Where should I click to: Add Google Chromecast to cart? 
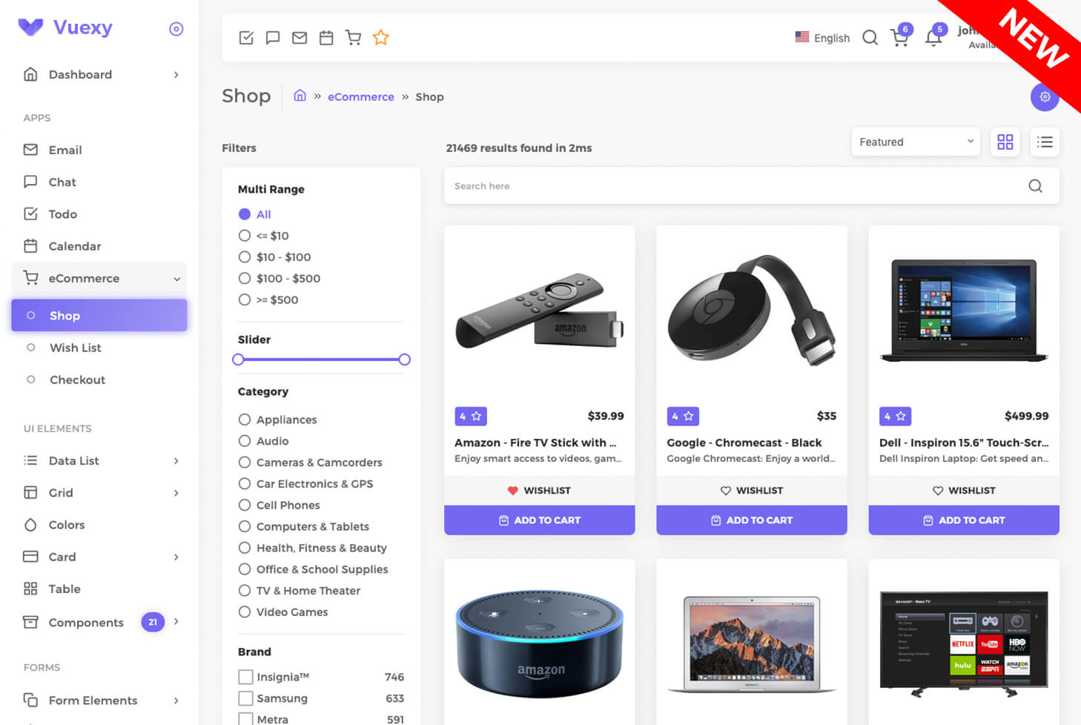click(752, 520)
